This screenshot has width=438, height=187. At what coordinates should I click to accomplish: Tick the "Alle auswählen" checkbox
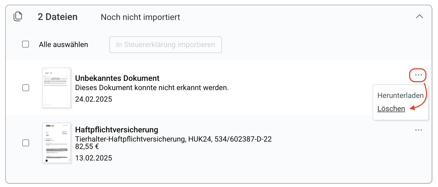25,44
